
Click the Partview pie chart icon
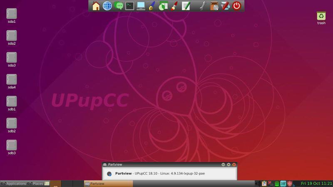[109, 174]
